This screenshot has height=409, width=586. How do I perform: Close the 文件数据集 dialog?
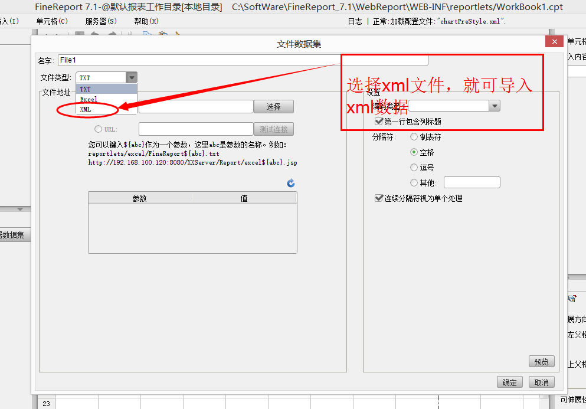click(555, 42)
